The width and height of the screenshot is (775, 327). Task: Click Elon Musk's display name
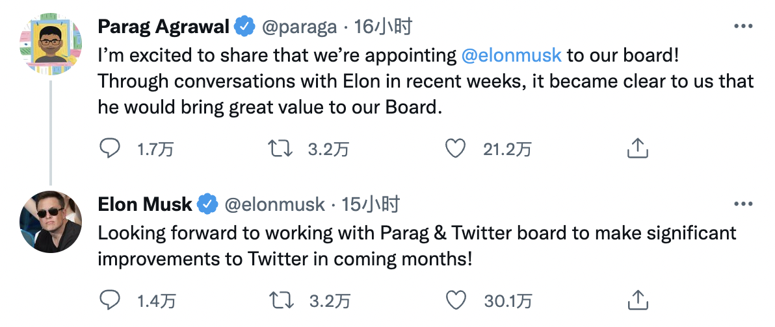tap(145, 204)
